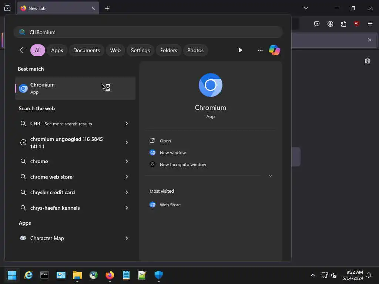379x284 pixels.
Task: Click the green chart notepad taskbar icon
Action: point(142,275)
